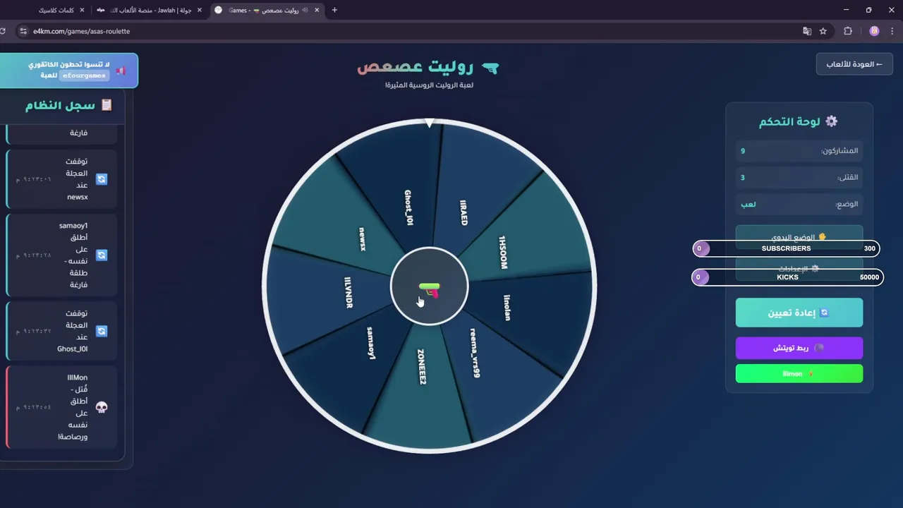Click the ربط تويتش connect Twitch button
Viewport: 903px width, 508px height.
799,348
